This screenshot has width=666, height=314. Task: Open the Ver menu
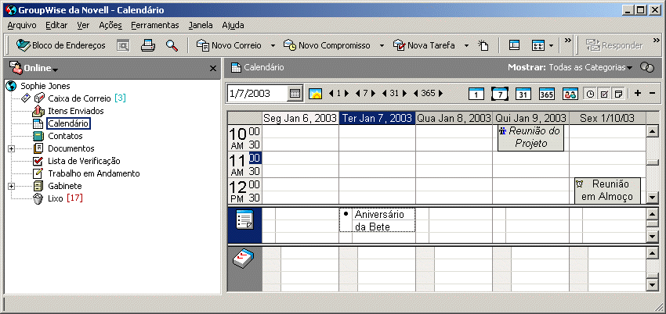pyautogui.click(x=83, y=25)
